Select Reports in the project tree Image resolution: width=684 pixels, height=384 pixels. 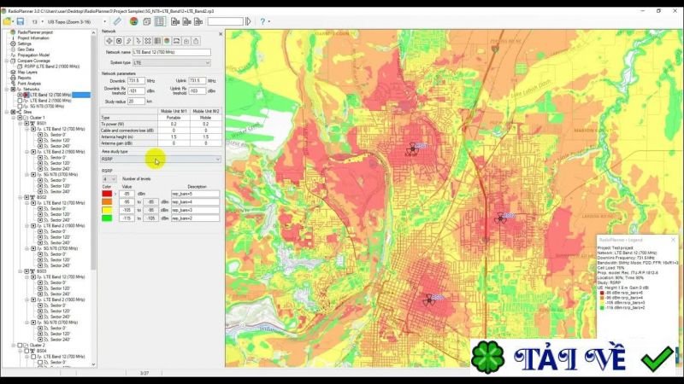pos(25,78)
